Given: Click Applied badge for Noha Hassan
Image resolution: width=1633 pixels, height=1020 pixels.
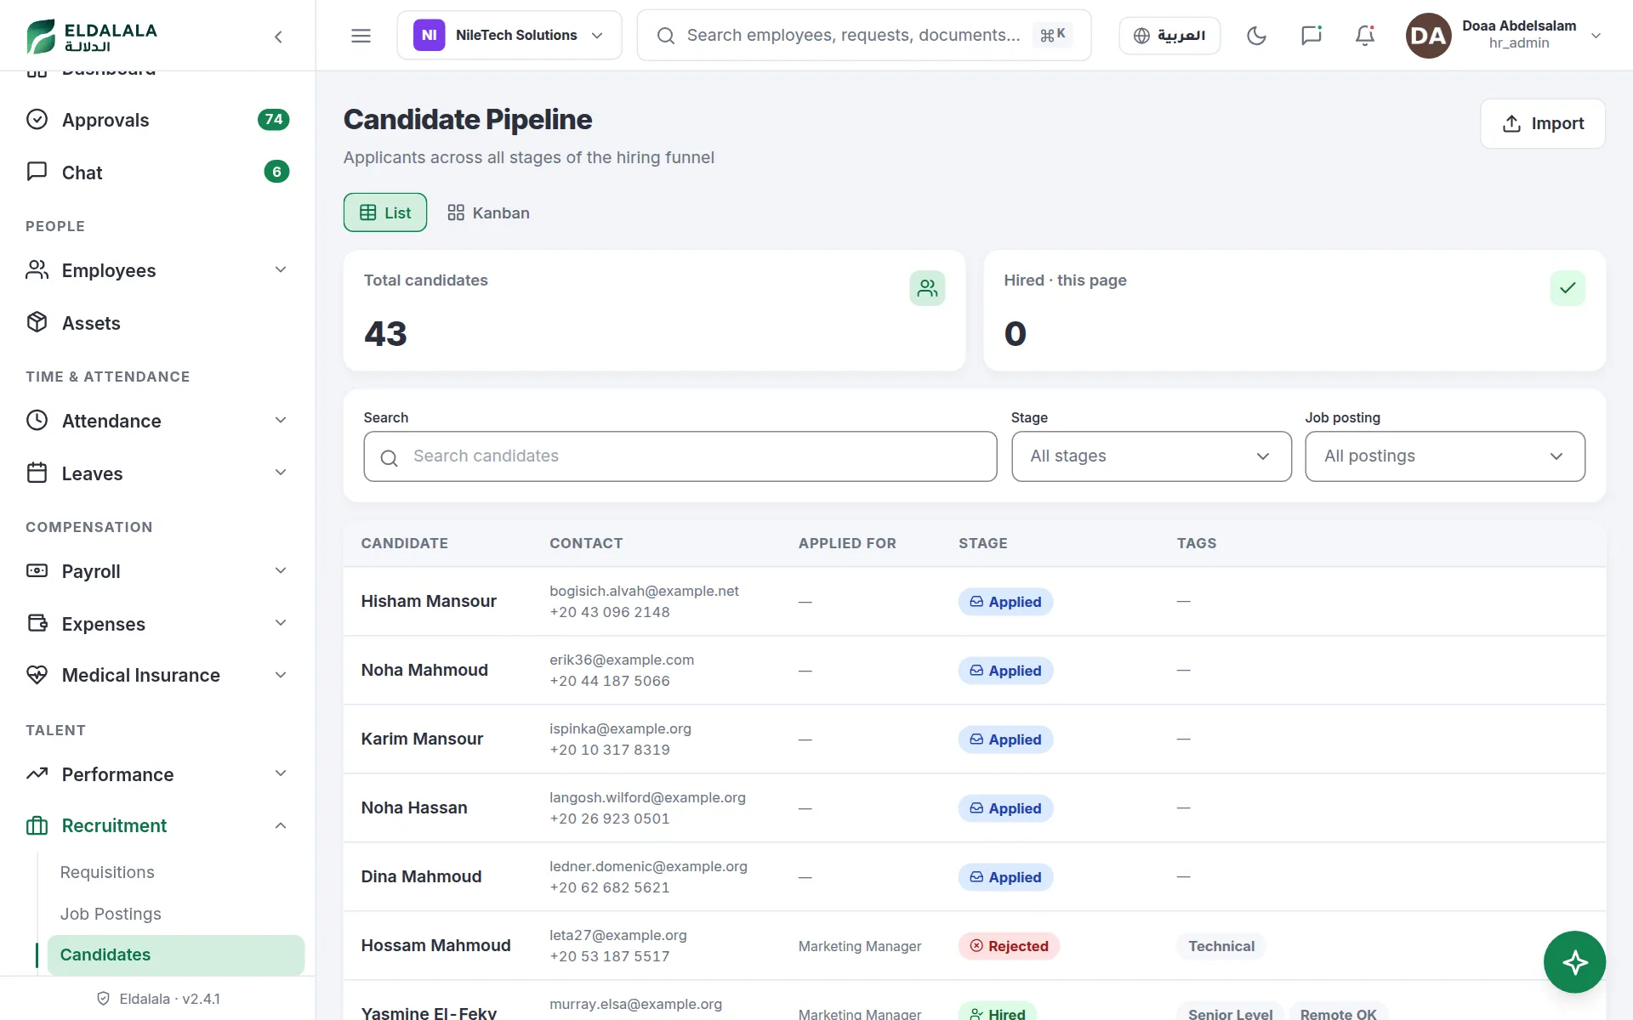Looking at the screenshot, I should (x=1006, y=808).
